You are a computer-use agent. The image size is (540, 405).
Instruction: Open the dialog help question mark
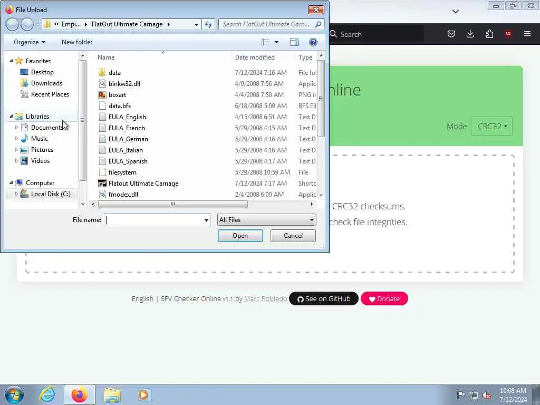[x=313, y=42]
